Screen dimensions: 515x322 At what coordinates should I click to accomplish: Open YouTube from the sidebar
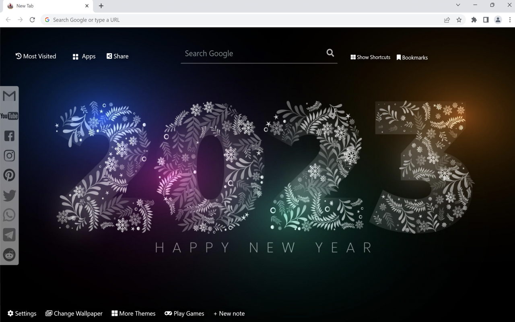tap(9, 116)
